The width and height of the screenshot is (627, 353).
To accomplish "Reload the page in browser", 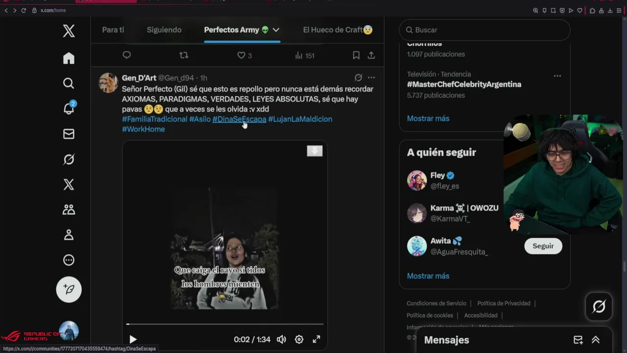I will coord(23,10).
